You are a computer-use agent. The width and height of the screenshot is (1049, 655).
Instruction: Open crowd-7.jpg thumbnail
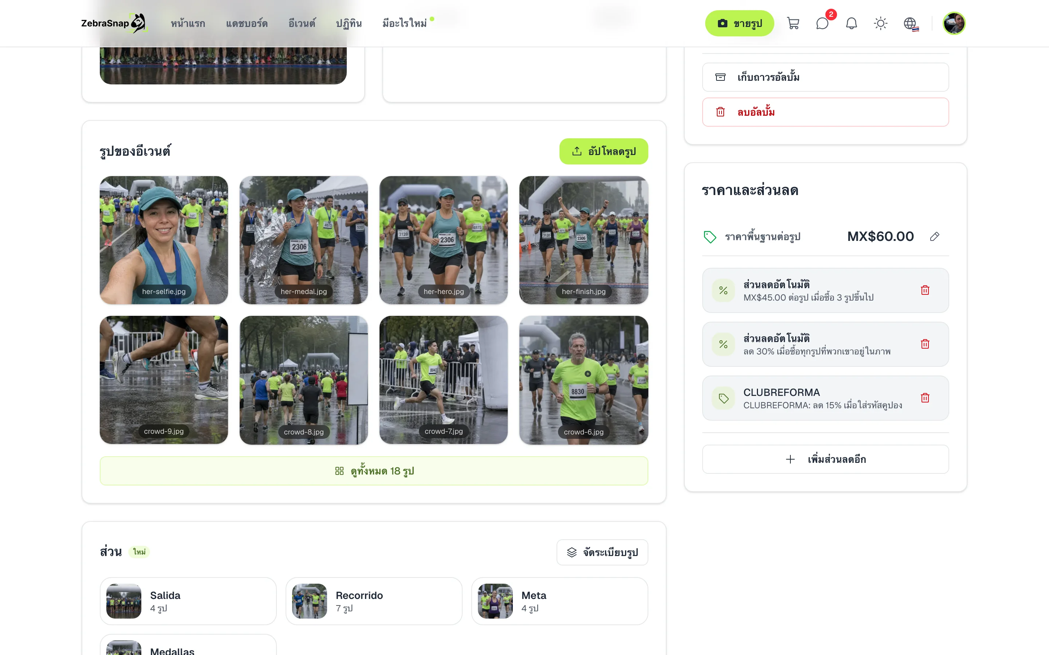(443, 380)
